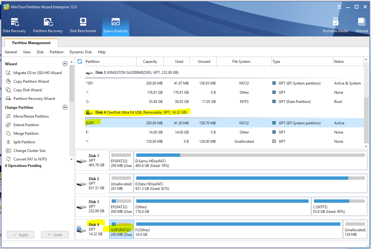The image size is (371, 249).
Task: Open the Manual
Action: 361,25
